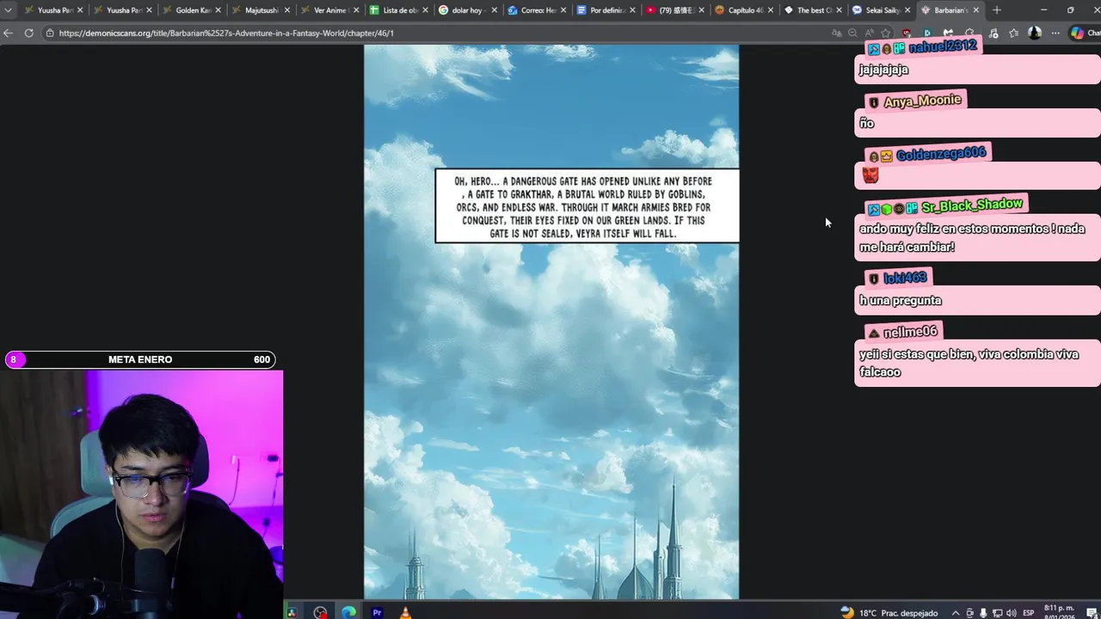Close the dolar hoy tab
This screenshot has height=619, width=1101.
click(494, 10)
